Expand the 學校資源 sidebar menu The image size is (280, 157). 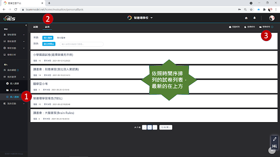(x=14, y=41)
